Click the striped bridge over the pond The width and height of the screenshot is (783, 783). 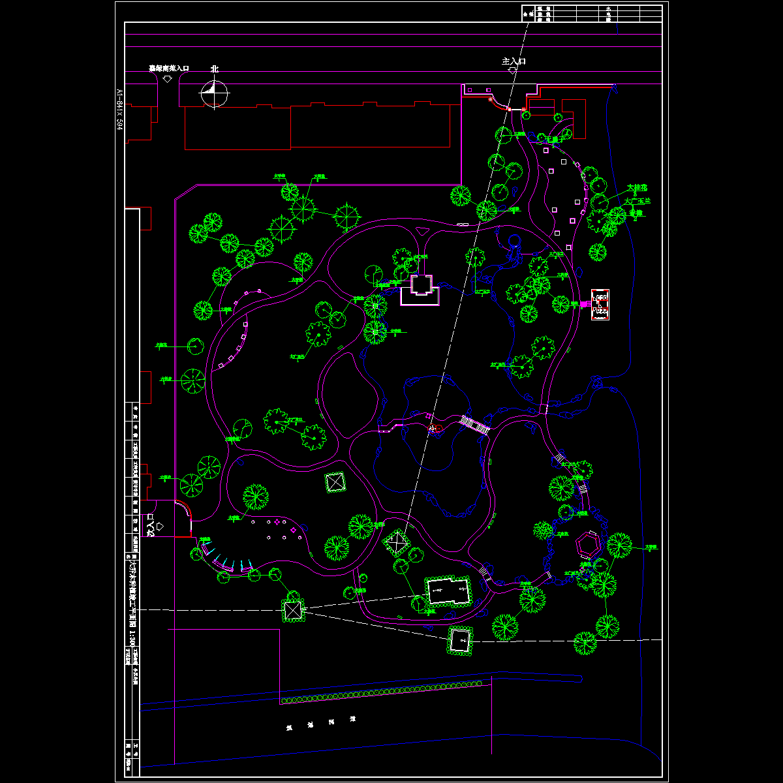point(475,425)
